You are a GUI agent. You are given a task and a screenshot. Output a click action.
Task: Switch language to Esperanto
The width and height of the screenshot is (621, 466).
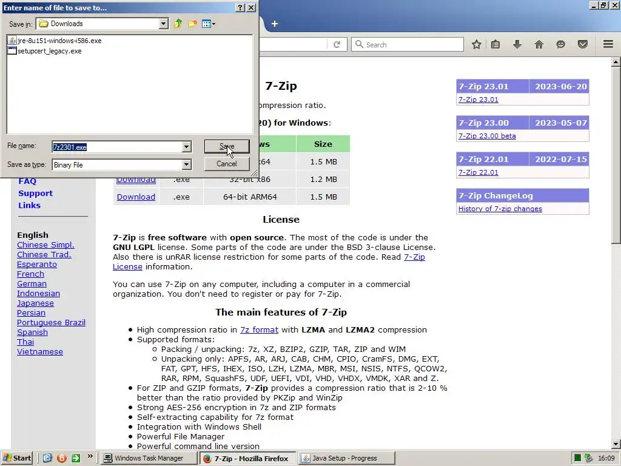pyautogui.click(x=37, y=265)
